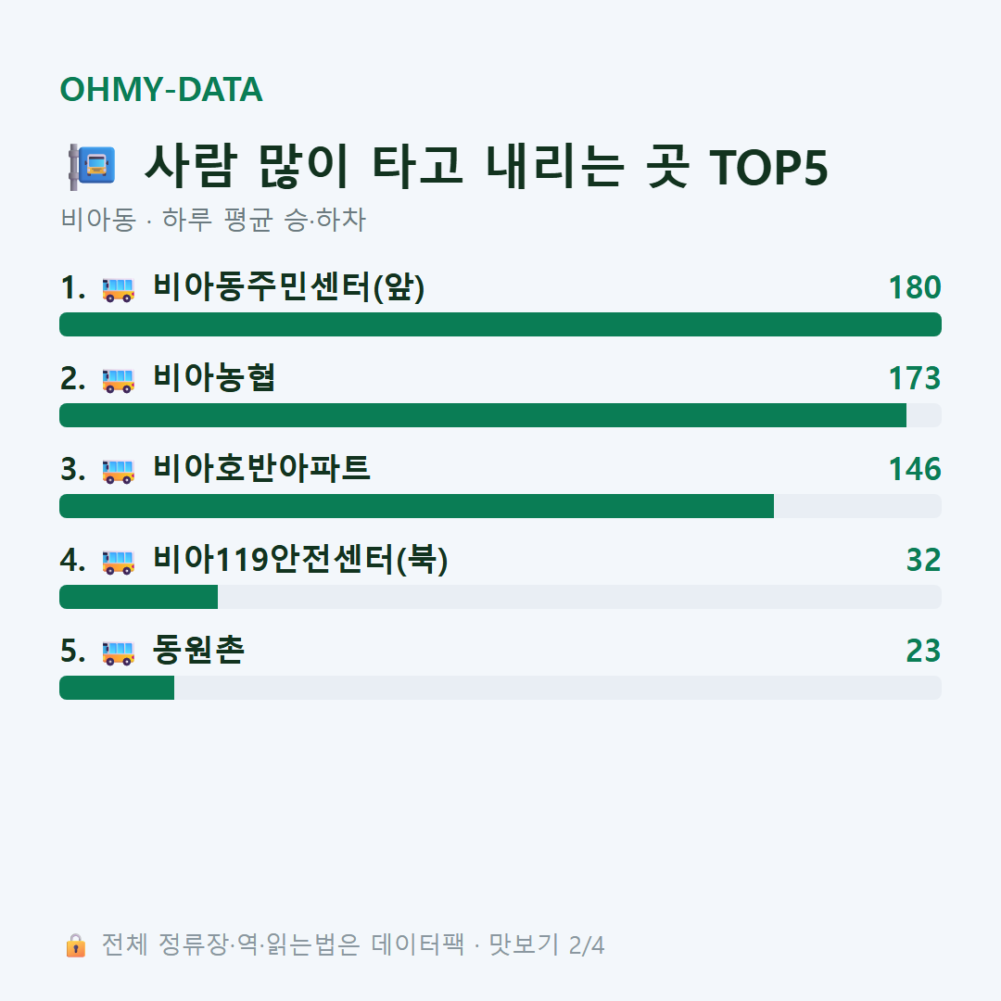1001x1001 pixels.
Task: Open the OHMY-DATA brand label
Action: [161, 89]
